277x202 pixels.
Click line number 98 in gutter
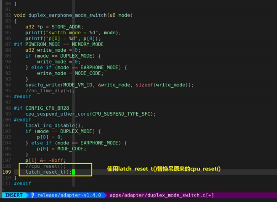(x=8, y=108)
